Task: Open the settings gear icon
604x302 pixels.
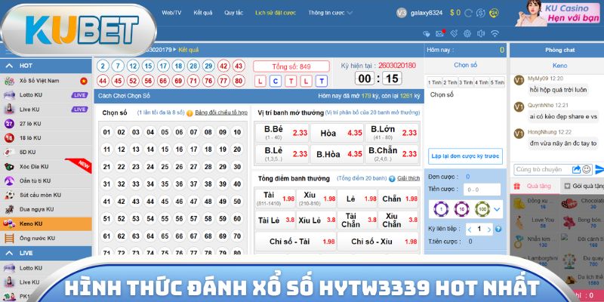Action: pos(467,33)
